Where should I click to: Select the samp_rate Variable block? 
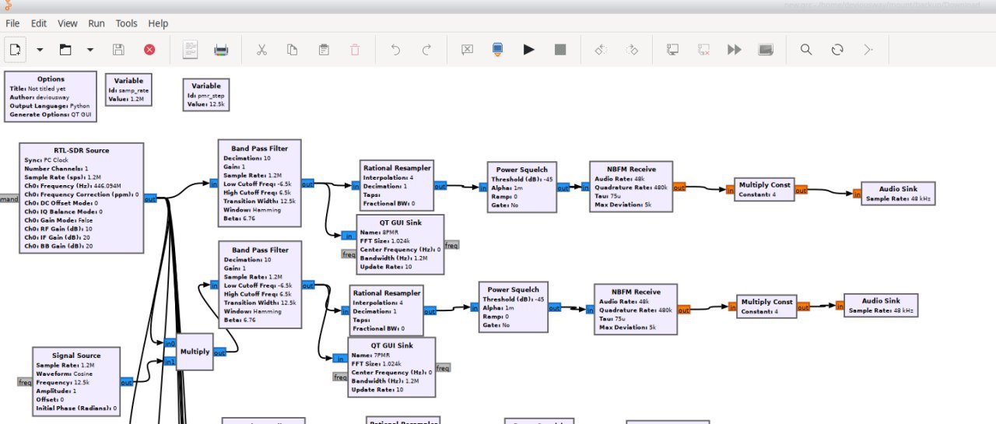128,89
